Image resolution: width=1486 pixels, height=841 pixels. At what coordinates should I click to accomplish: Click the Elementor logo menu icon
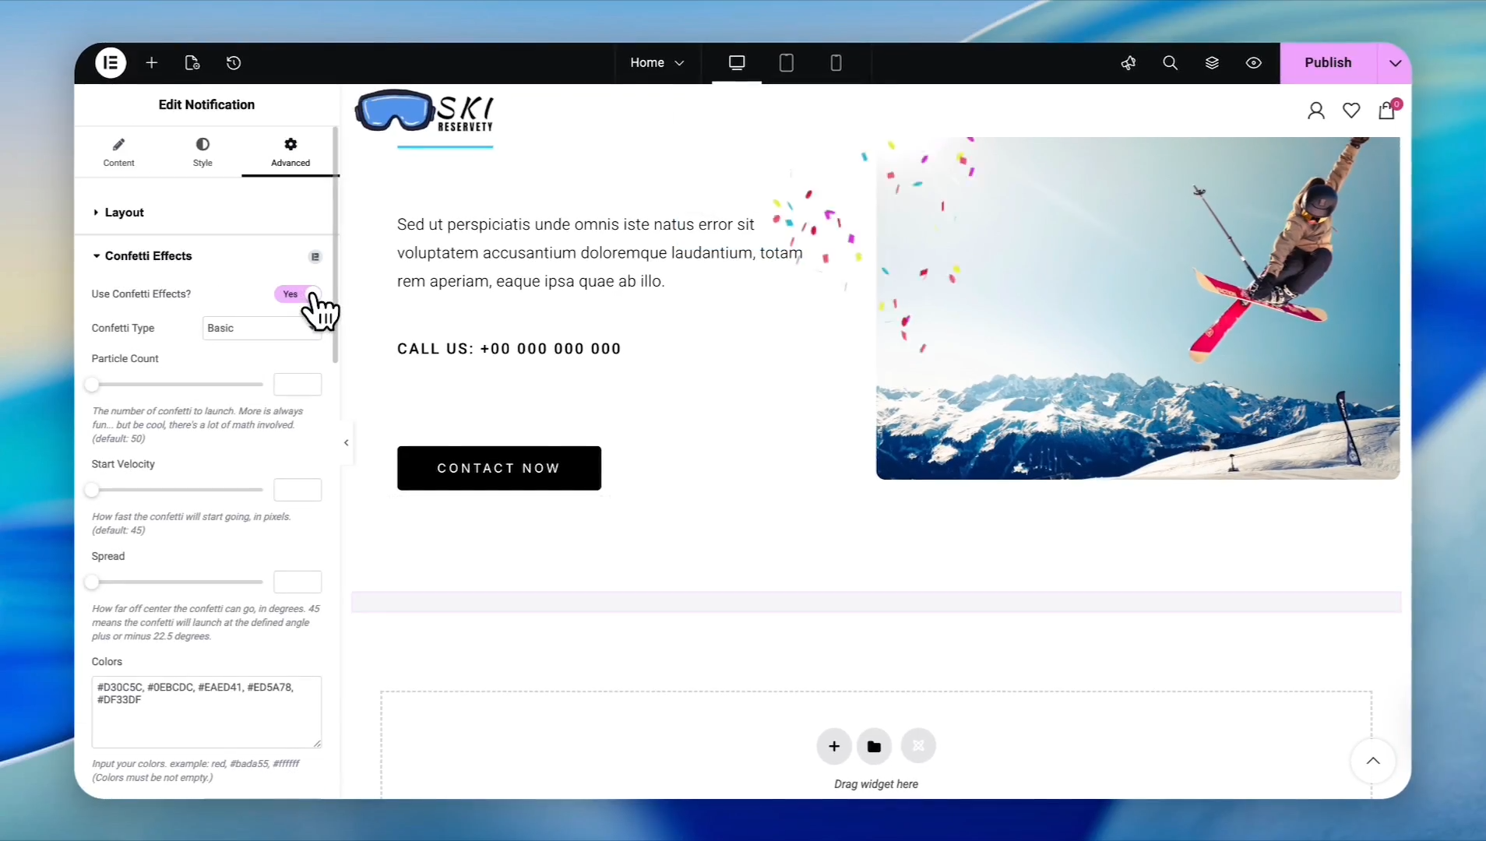tap(111, 63)
